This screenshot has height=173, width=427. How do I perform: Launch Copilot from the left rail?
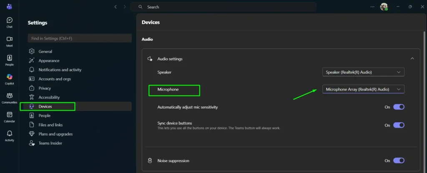[x=10, y=79]
